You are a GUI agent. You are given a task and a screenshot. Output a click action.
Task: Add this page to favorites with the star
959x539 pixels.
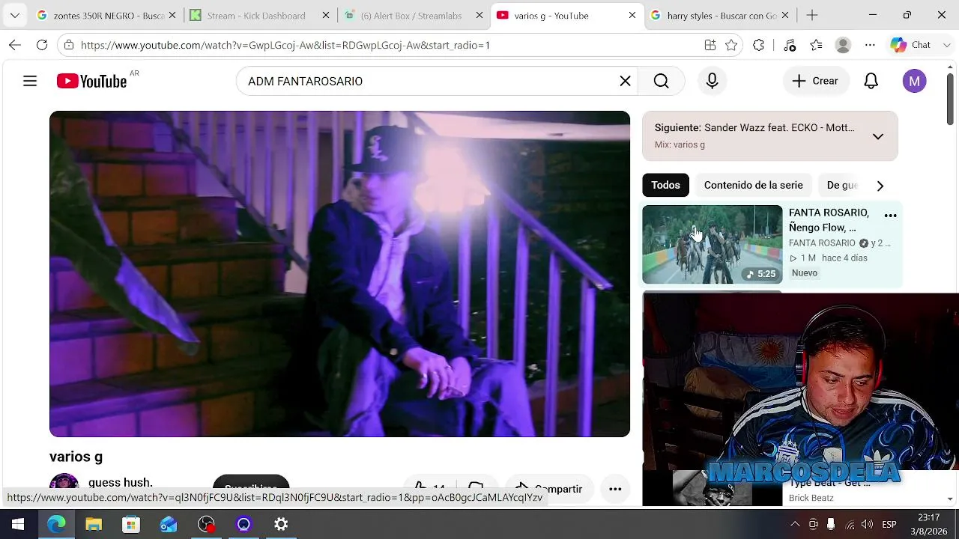tap(731, 45)
